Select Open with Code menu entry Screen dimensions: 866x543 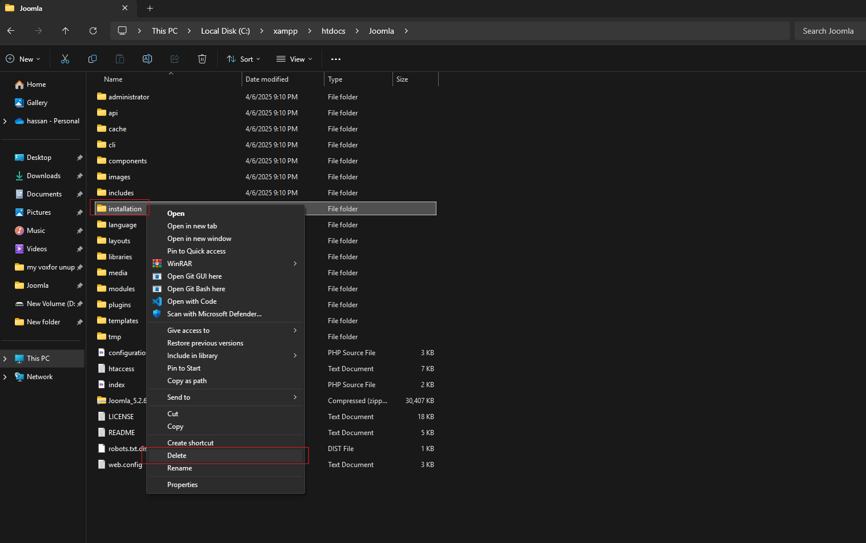point(192,301)
